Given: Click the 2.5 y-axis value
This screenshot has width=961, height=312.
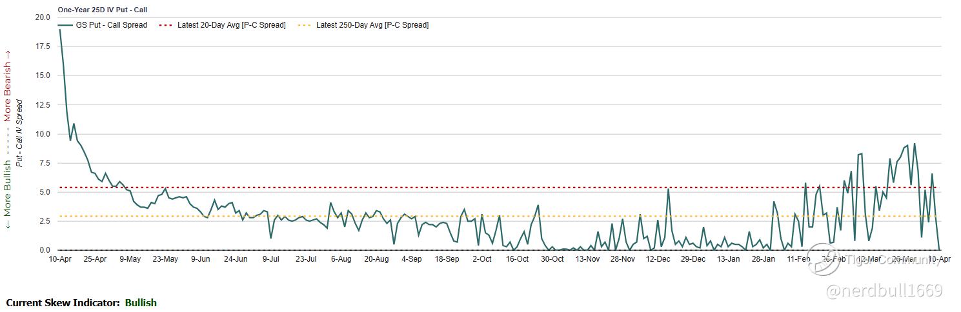Looking at the screenshot, I should [44, 221].
